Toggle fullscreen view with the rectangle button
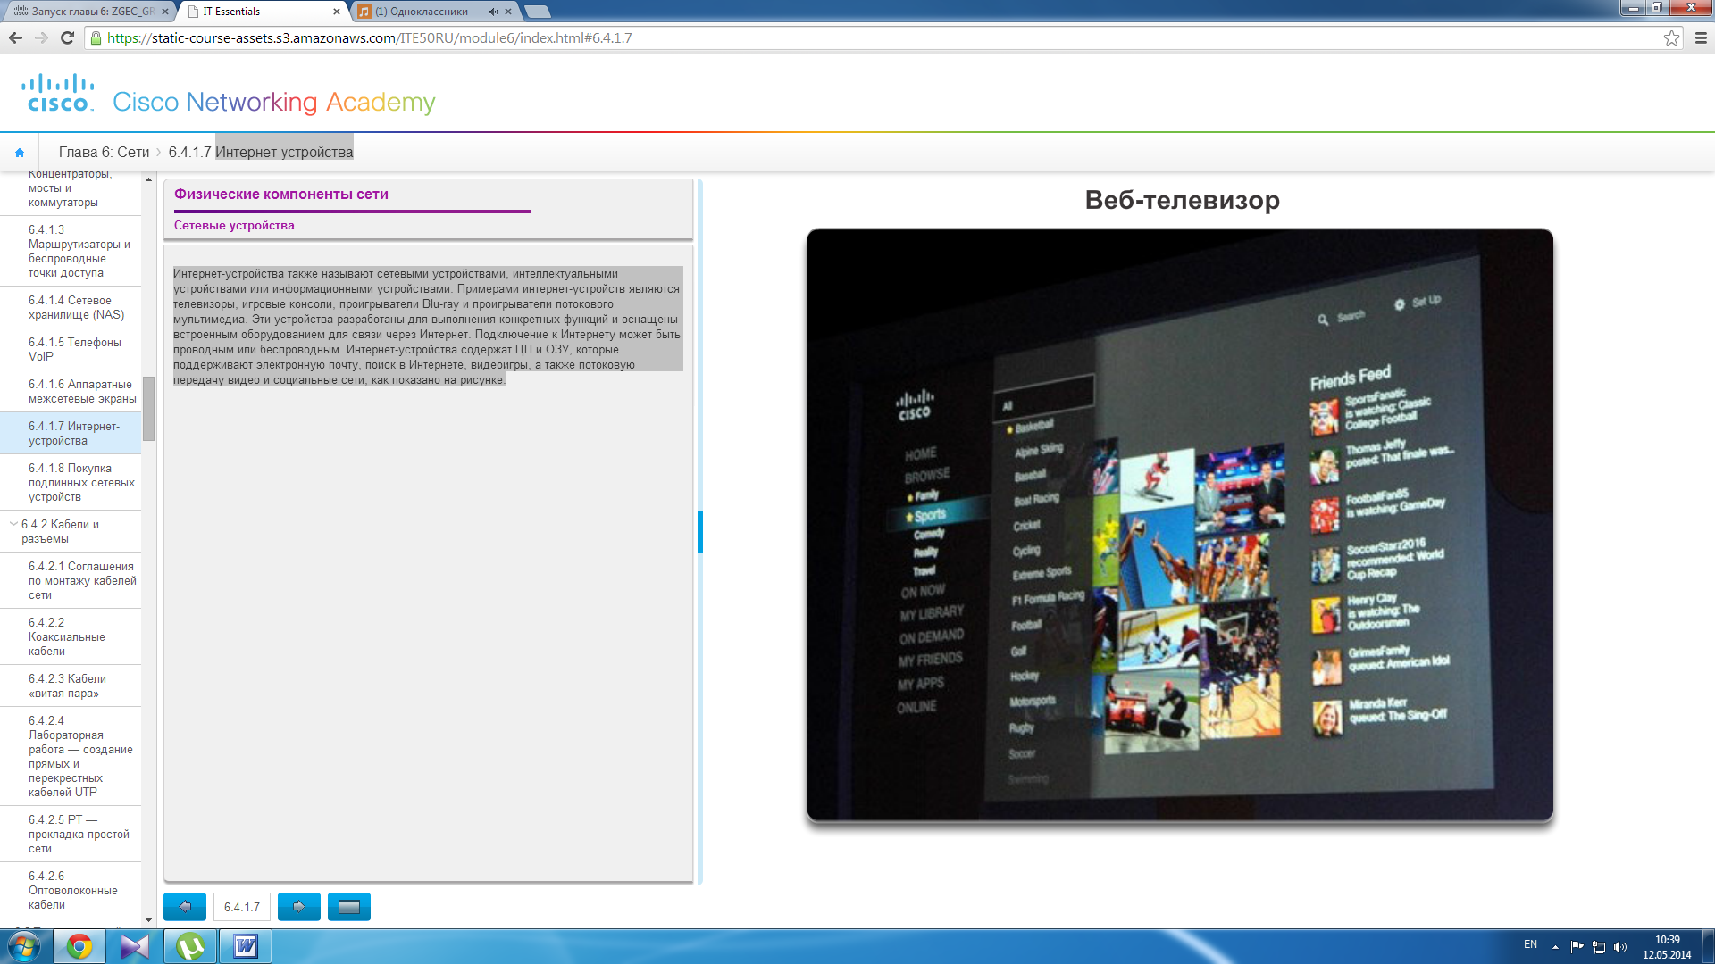Image resolution: width=1715 pixels, height=964 pixels. tap(349, 907)
